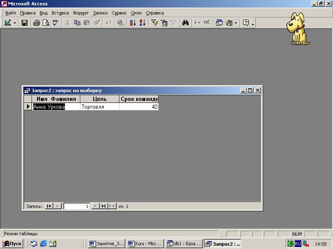Click the Запрос2 window title icon
Screen dimensions: 333x249
27,90
